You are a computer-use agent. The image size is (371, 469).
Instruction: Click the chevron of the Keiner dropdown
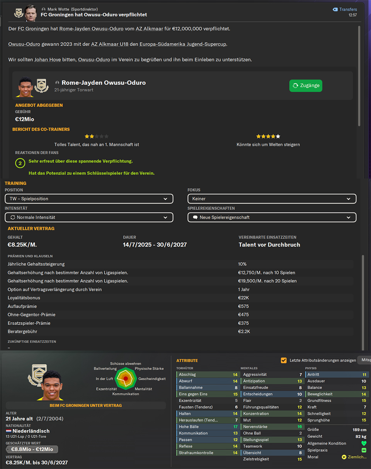[x=349, y=199]
